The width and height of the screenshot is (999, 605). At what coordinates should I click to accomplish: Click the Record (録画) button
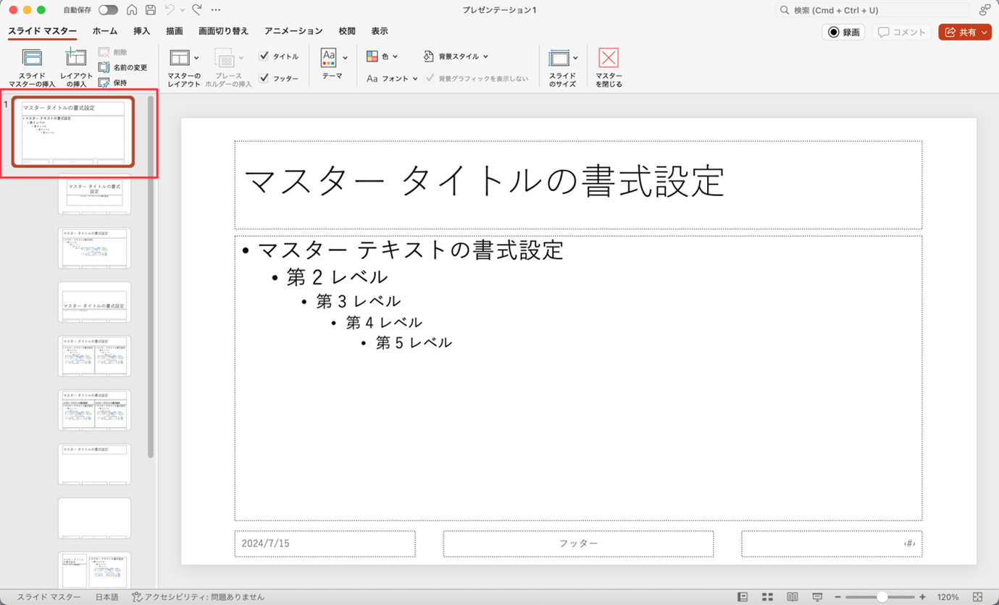[x=843, y=33]
